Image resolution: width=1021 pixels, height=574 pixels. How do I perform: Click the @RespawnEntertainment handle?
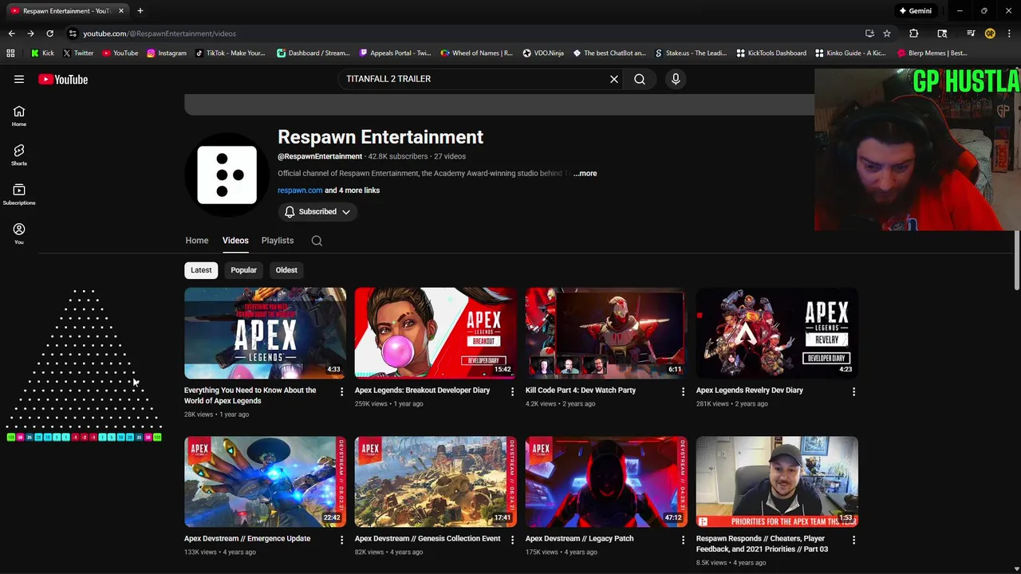point(320,156)
